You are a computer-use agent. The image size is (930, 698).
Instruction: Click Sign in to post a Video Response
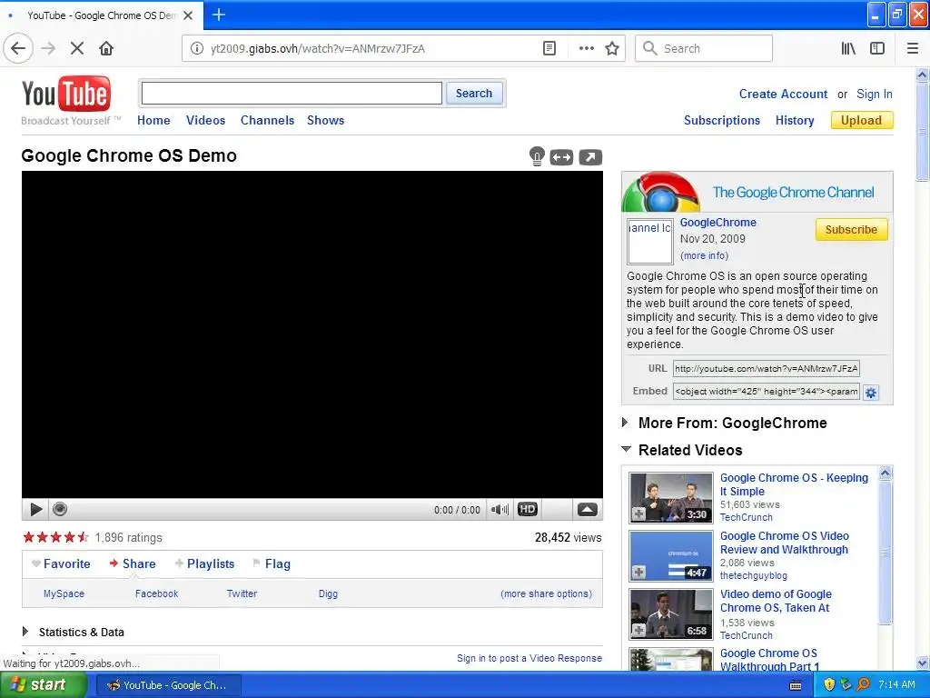point(529,658)
